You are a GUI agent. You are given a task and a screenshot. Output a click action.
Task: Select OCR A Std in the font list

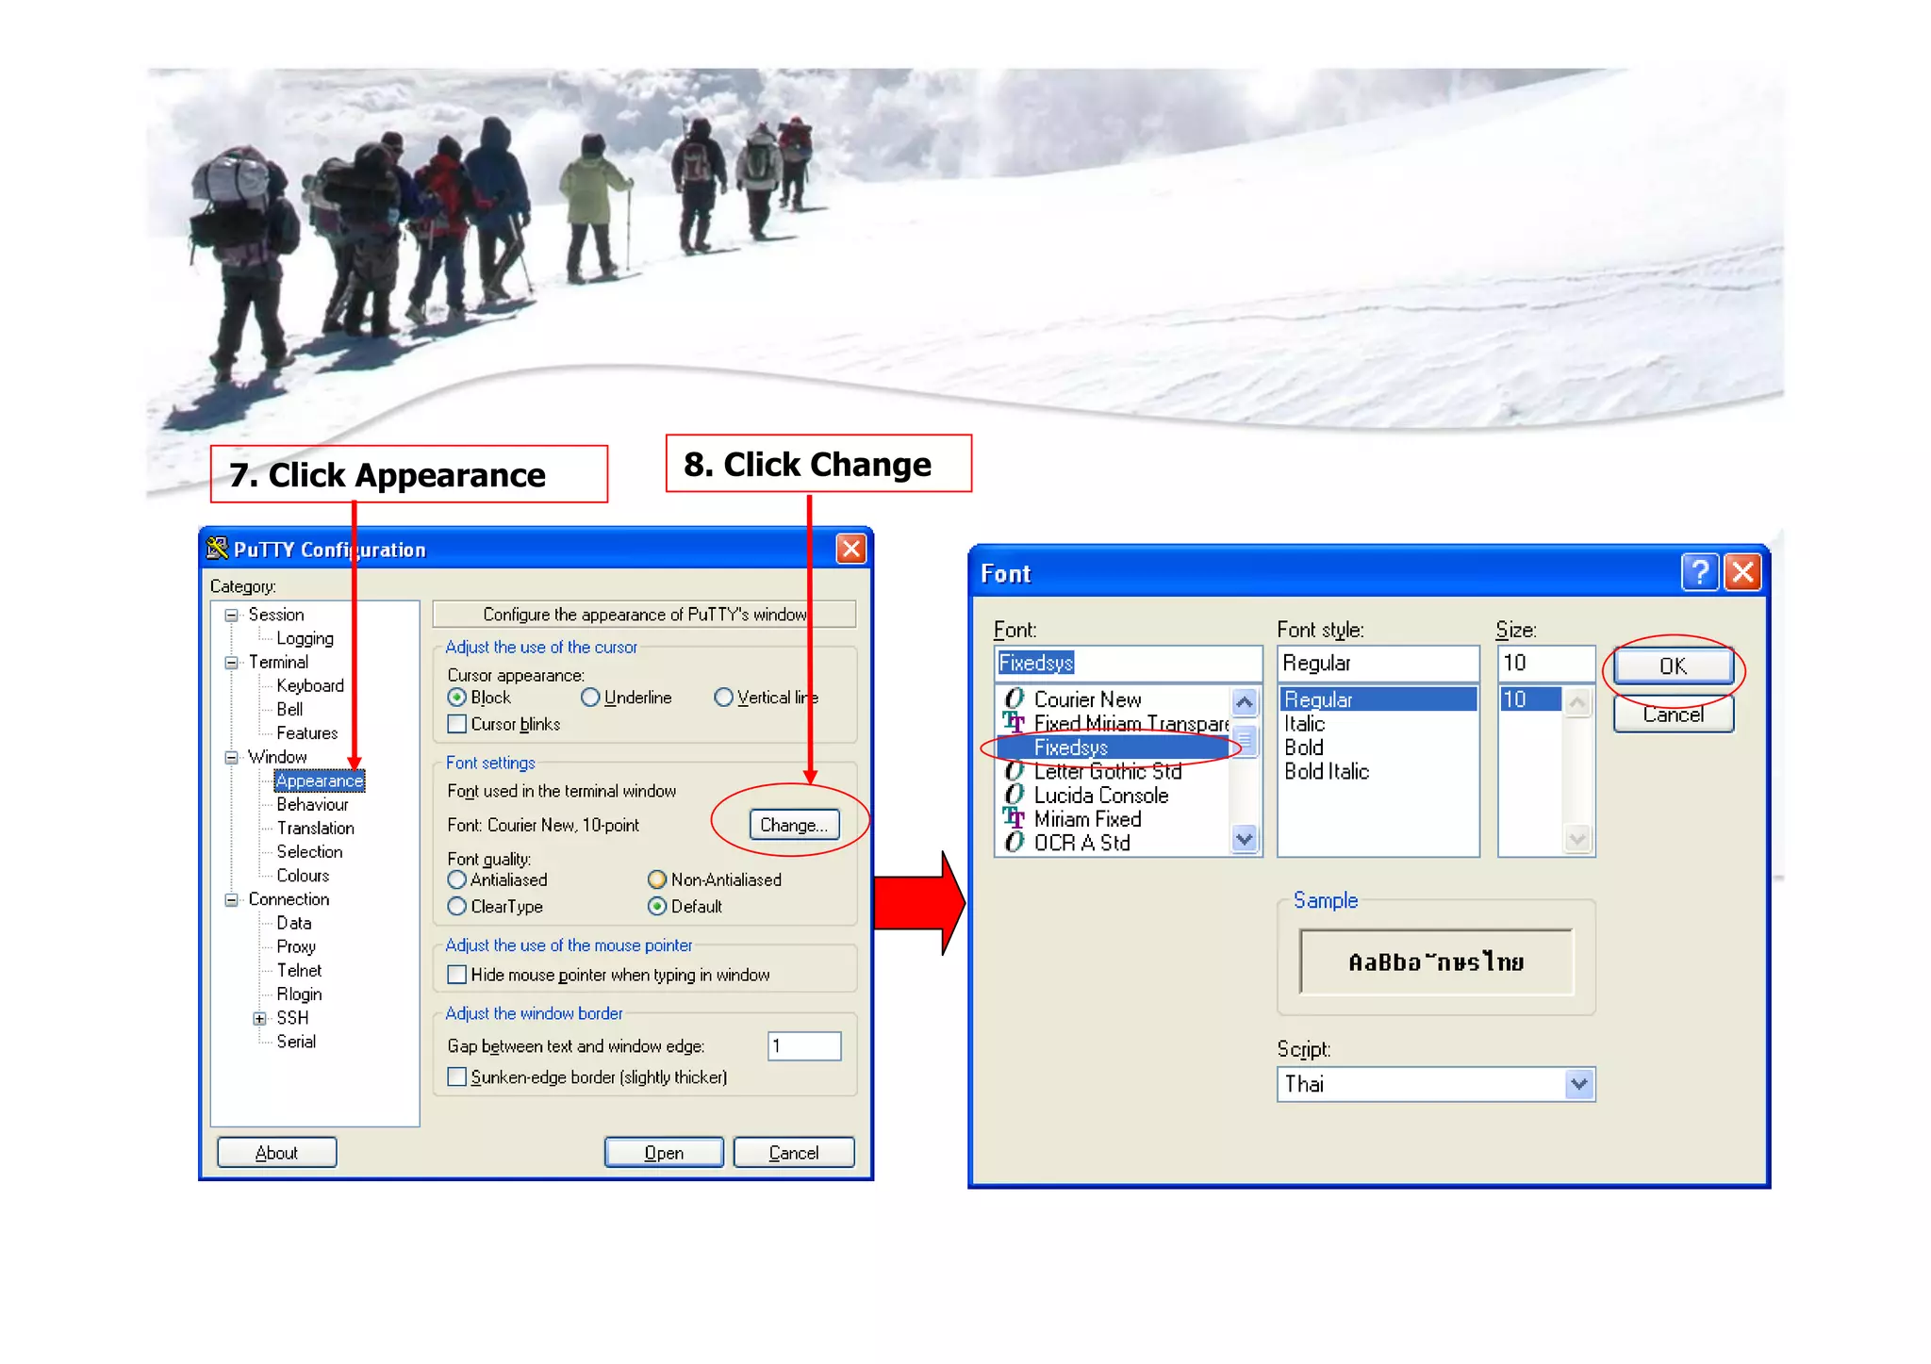[1081, 843]
